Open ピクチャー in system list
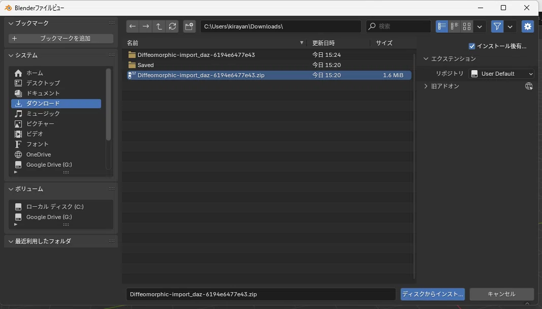542x309 pixels. point(56,123)
